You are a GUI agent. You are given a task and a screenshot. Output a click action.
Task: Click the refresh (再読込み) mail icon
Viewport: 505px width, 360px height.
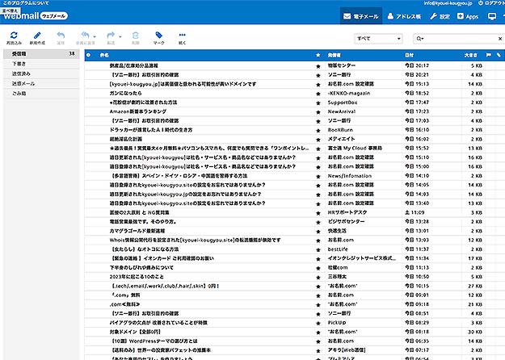[x=14, y=35]
